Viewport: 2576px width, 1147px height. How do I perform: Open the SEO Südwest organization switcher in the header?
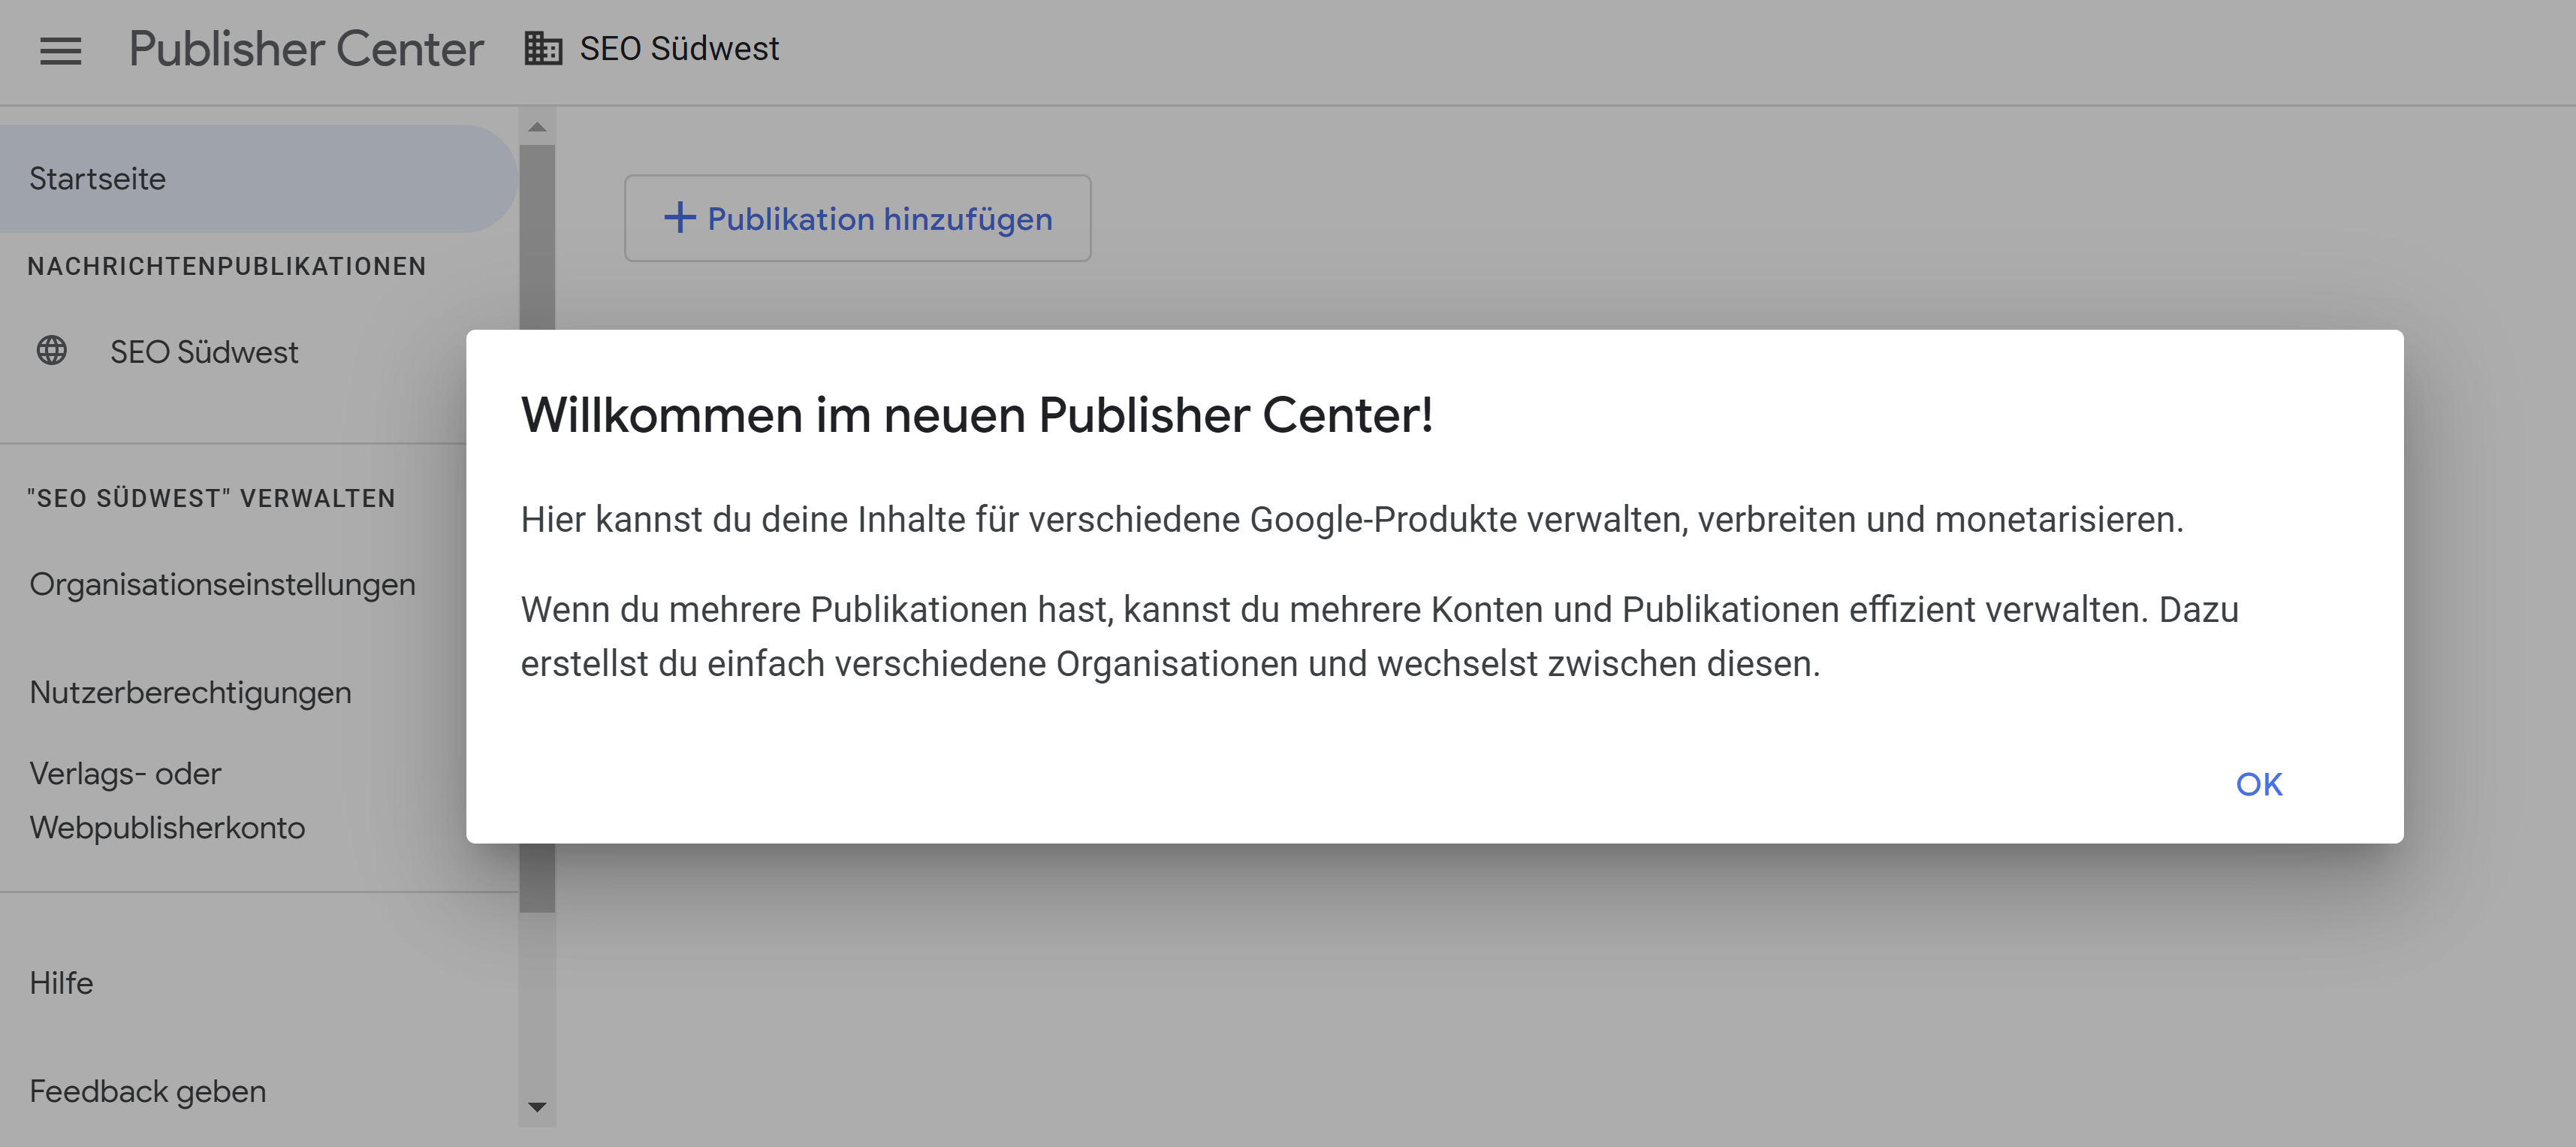click(x=678, y=47)
